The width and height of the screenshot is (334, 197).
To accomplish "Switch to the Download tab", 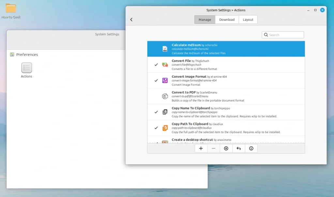I will [227, 20].
